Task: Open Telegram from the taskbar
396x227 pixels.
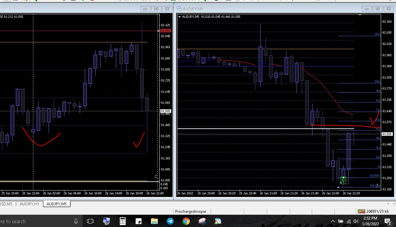Action: click(170, 221)
